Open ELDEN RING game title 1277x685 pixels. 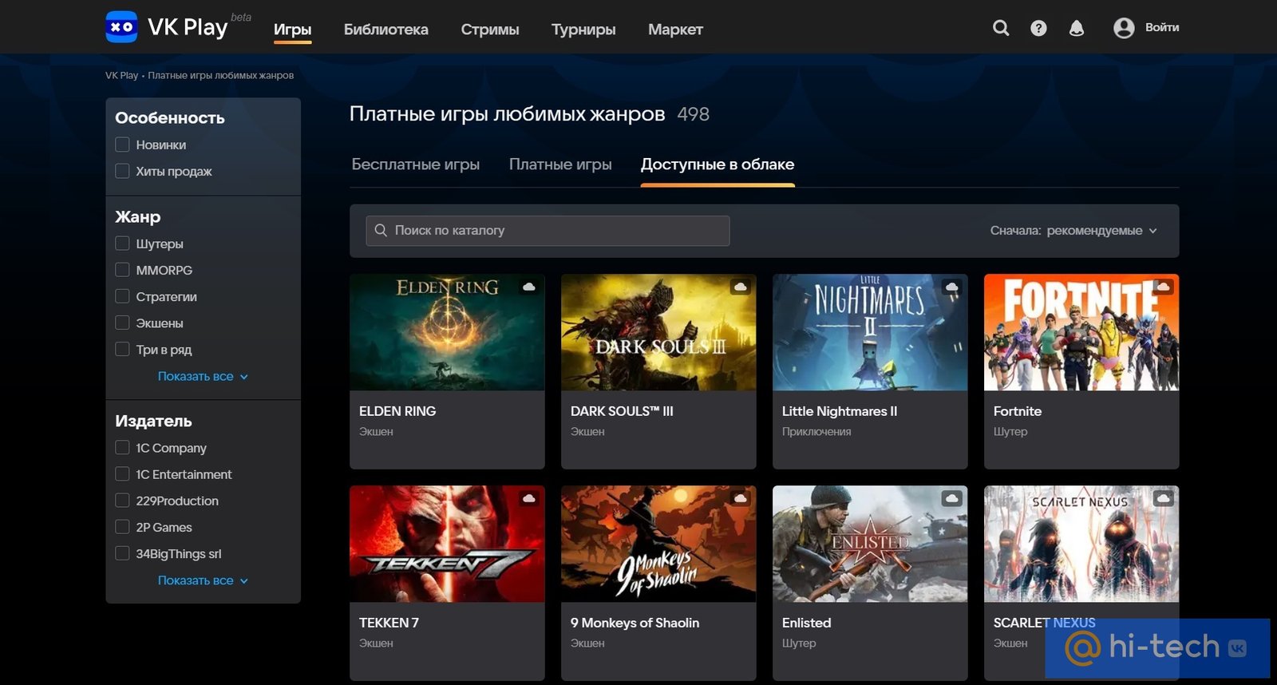tap(397, 411)
